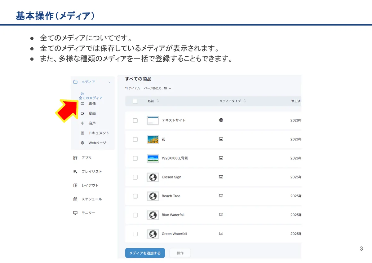Click the Green Waterfall name text
The height and width of the screenshot is (263, 372).
point(174,234)
